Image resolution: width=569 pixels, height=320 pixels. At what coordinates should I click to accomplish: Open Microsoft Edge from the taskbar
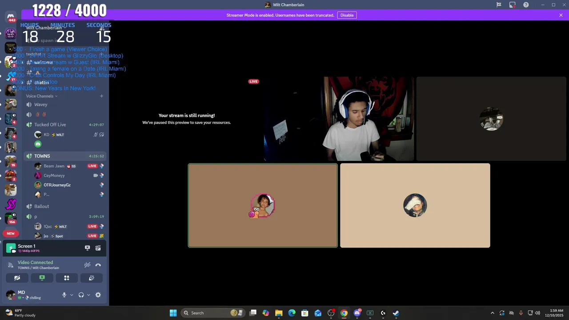pos(292,313)
